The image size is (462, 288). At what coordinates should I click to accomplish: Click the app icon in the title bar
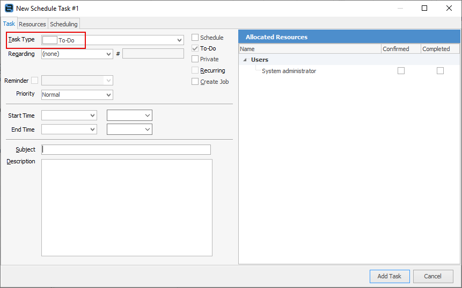tap(9, 8)
